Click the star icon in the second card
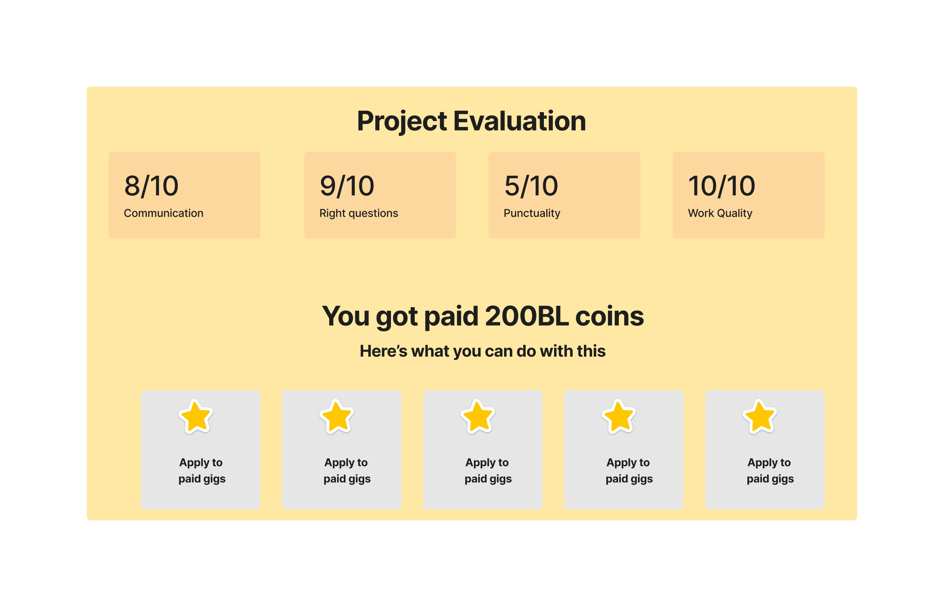This screenshot has height=607, width=944. tap(336, 416)
